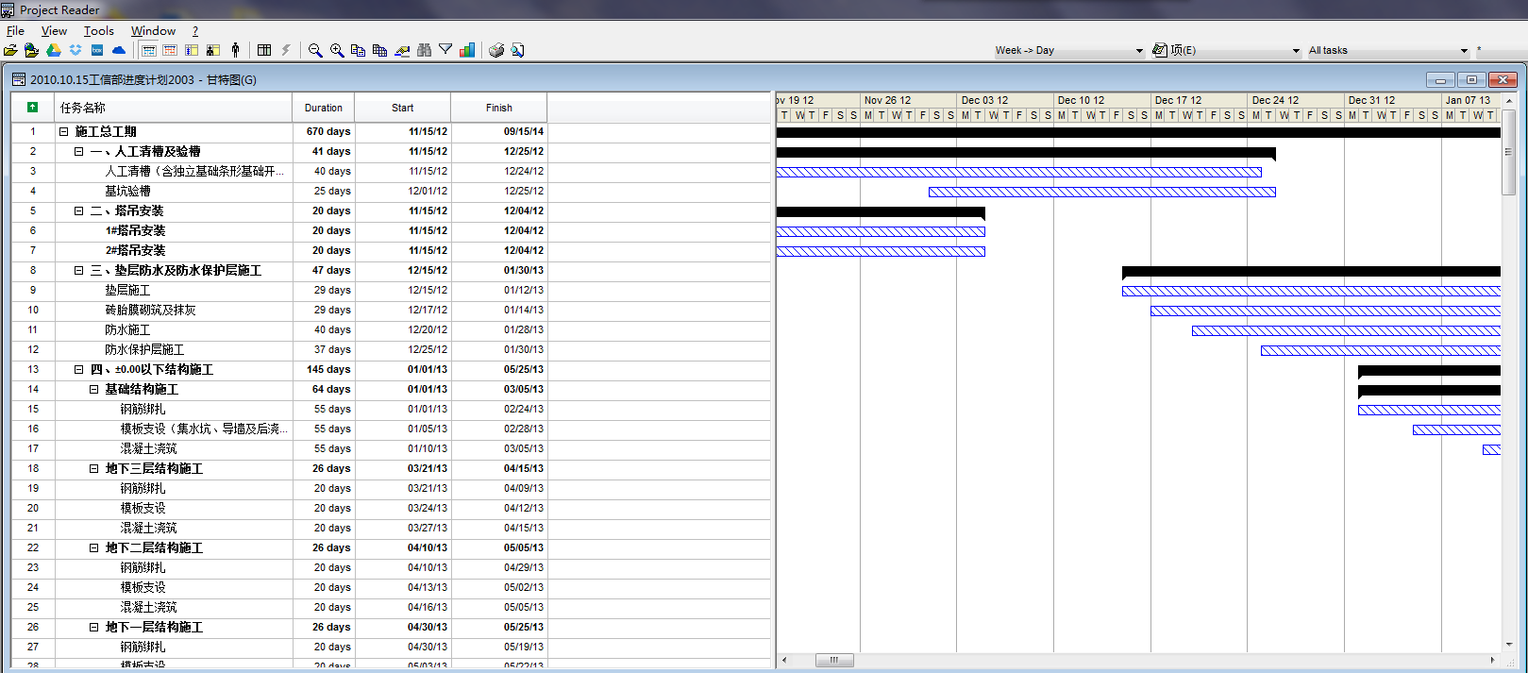Viewport: 1528px width, 673px height.
Task: Select the Dec 03 12 week header
Action: pyautogui.click(x=1004, y=100)
